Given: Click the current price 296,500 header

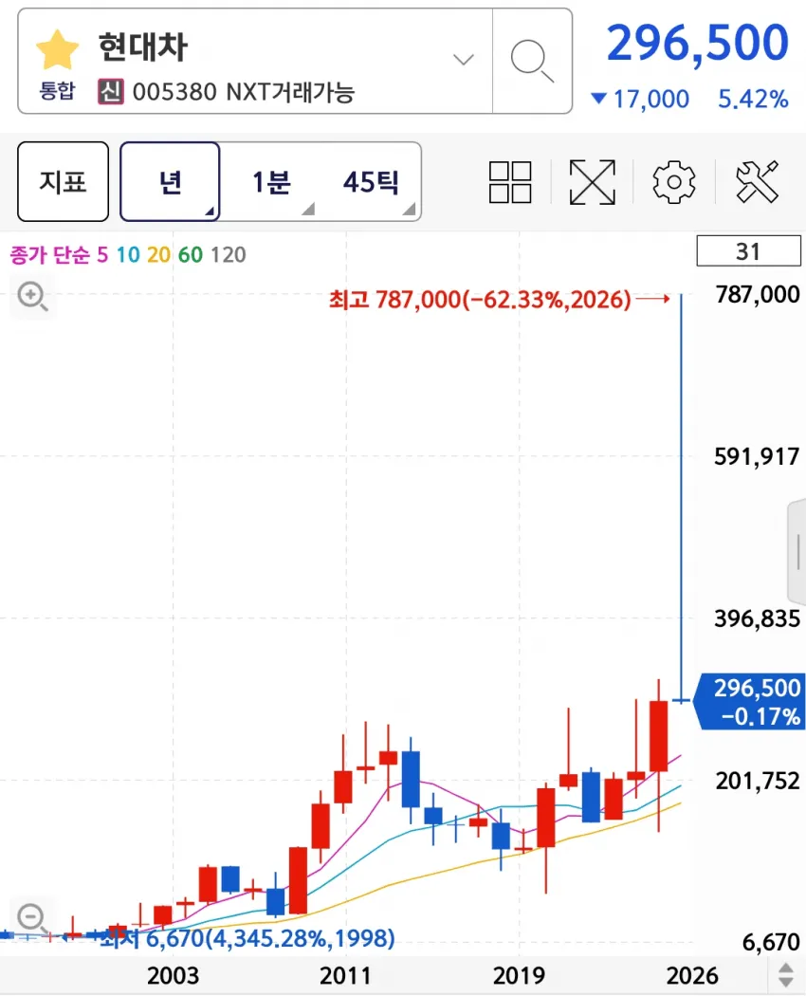Looking at the screenshot, I should 697,44.
